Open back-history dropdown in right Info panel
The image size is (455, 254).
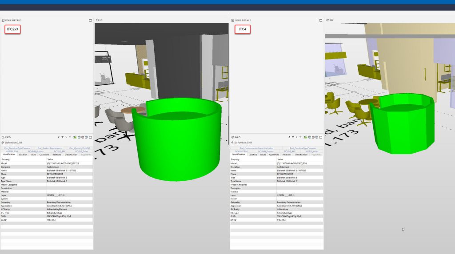[292, 137]
